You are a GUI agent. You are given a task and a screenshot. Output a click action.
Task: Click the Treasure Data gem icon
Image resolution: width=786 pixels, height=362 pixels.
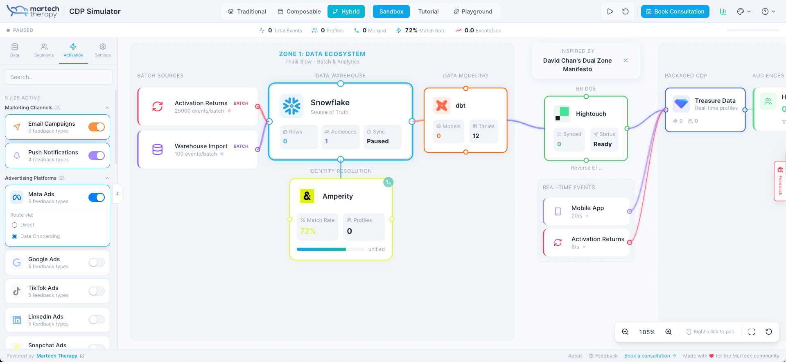coord(681,104)
